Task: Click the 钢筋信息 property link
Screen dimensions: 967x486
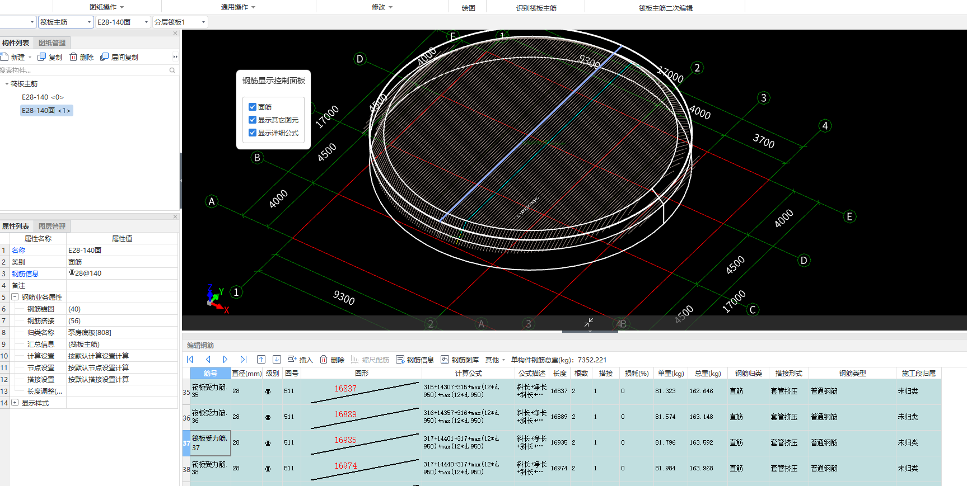Action: click(x=25, y=273)
